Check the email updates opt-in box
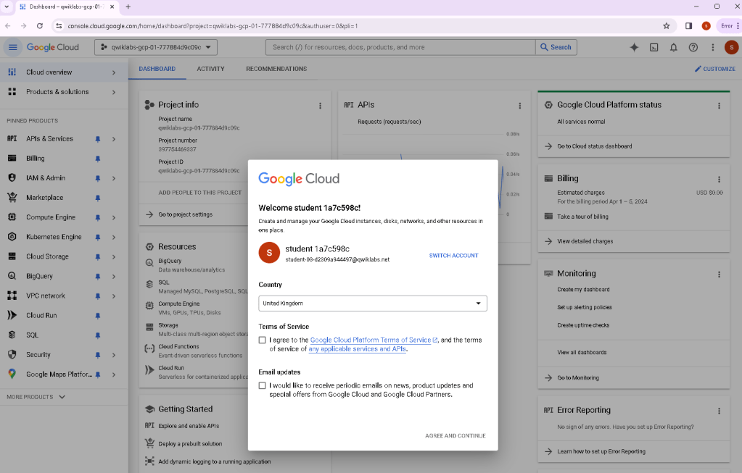This screenshot has height=473, width=742. 262,385
